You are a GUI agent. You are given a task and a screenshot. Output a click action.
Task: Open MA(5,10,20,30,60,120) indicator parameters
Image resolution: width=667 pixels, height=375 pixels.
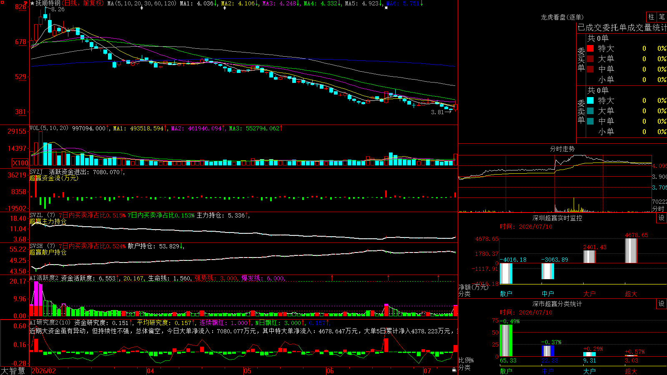(x=142, y=3)
